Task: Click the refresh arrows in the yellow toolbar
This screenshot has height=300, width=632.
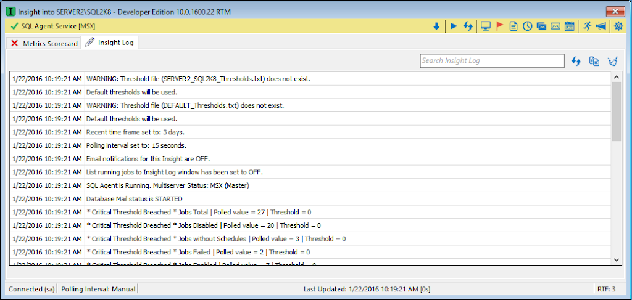Action: point(468,26)
